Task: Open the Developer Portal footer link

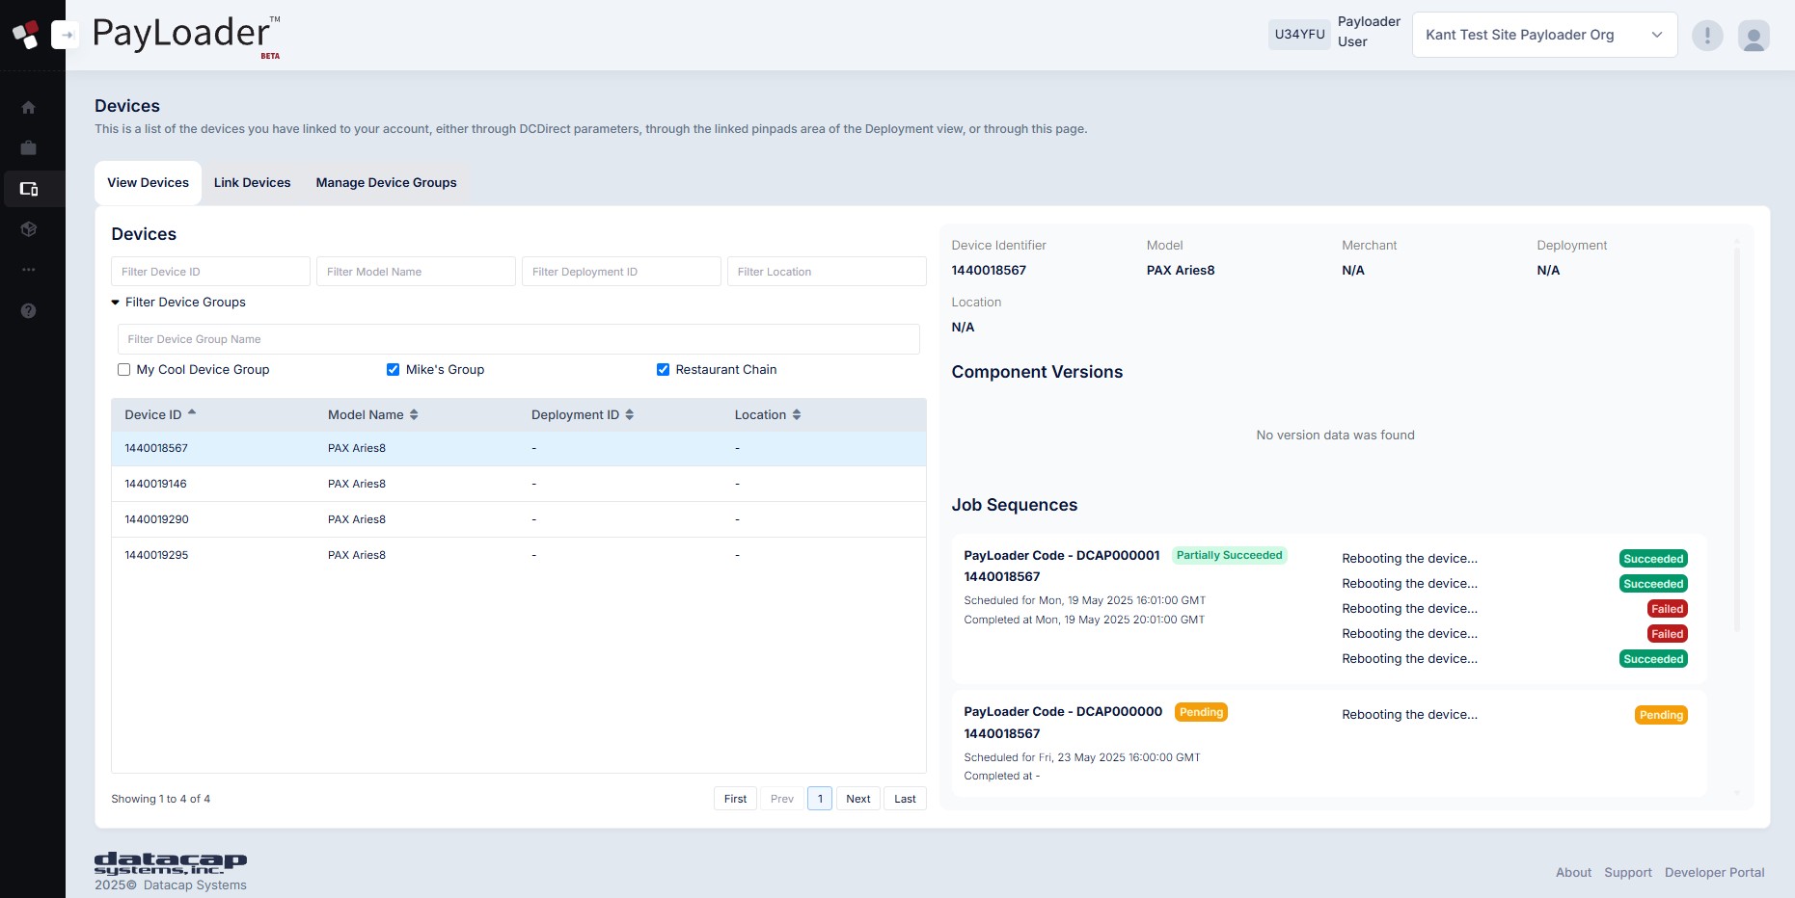Action: point(1714,872)
